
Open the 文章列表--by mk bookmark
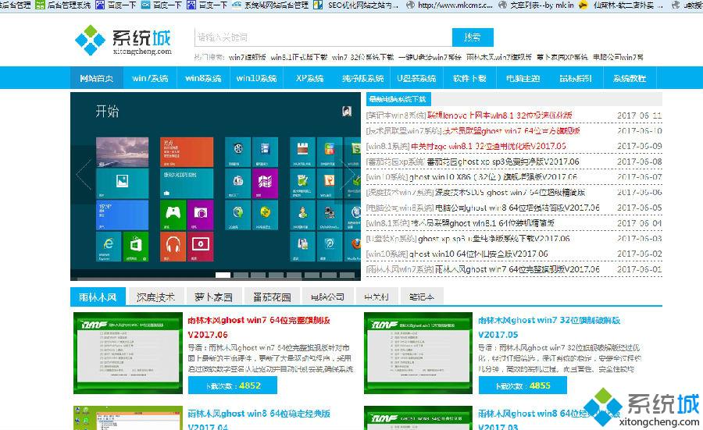click(536, 5)
